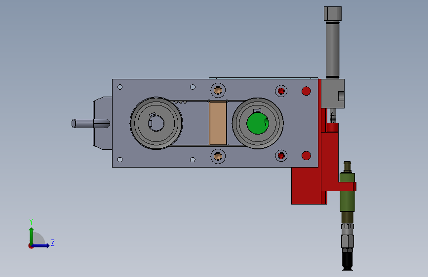Select the hex coupling nut above the suction cup
428x277 pixels.
pyautogui.click(x=348, y=241)
